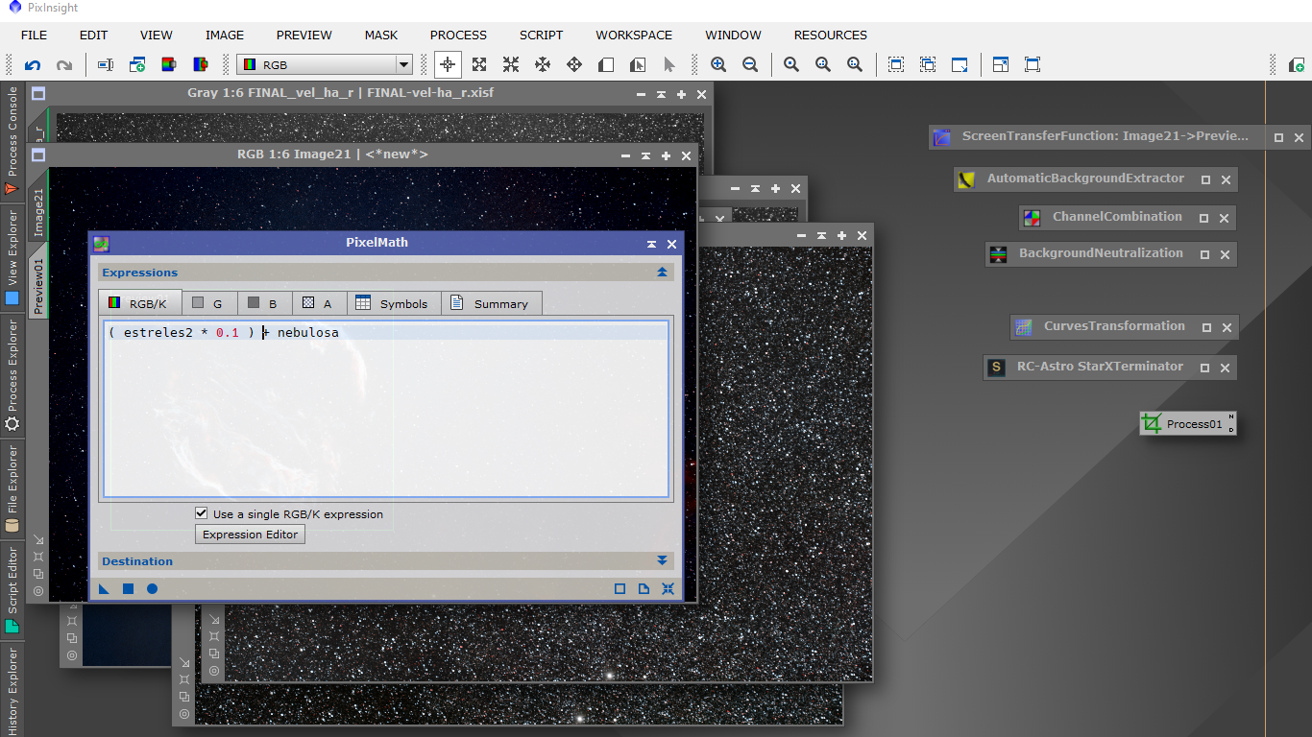This screenshot has width=1312, height=737.
Task: Switch to the A expression tab
Action: pos(319,303)
